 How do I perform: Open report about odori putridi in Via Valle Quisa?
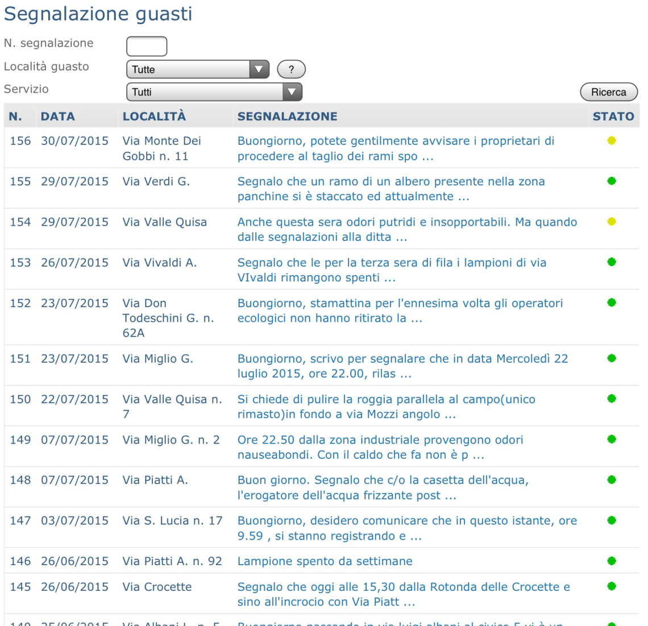(406, 230)
